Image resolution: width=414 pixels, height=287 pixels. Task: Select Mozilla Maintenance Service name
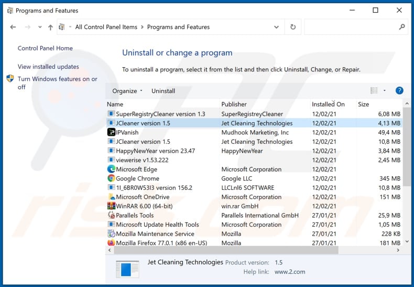click(x=155, y=233)
